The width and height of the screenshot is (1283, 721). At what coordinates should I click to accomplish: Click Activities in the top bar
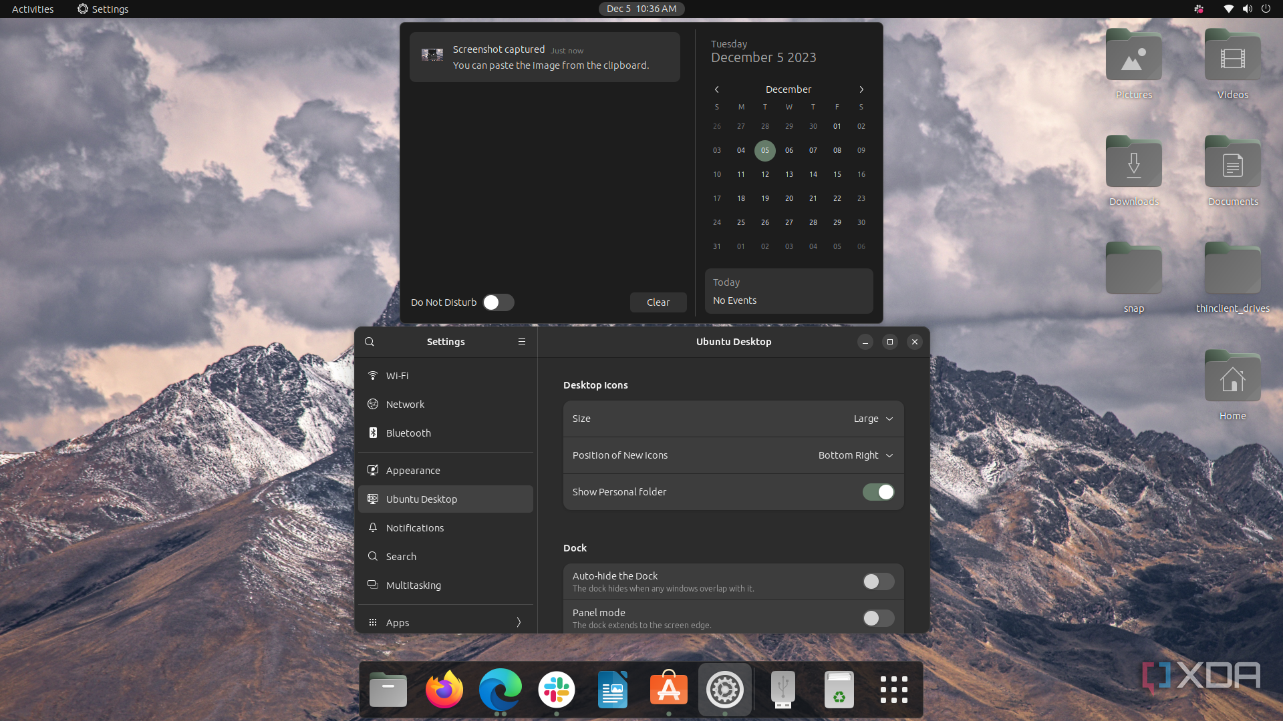33,9
